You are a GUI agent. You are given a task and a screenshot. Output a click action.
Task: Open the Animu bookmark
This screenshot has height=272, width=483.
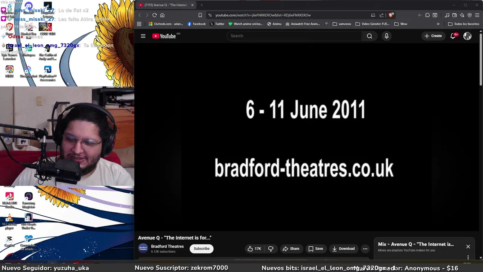tap(274, 24)
